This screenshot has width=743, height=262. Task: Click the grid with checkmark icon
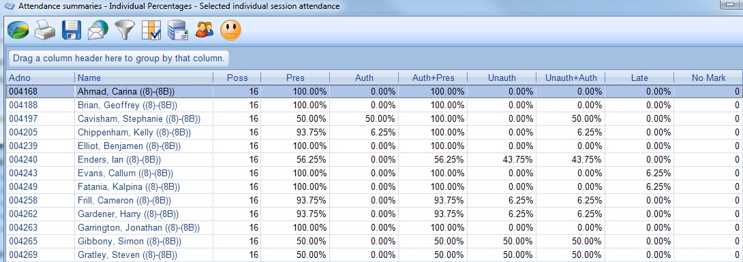[151, 31]
